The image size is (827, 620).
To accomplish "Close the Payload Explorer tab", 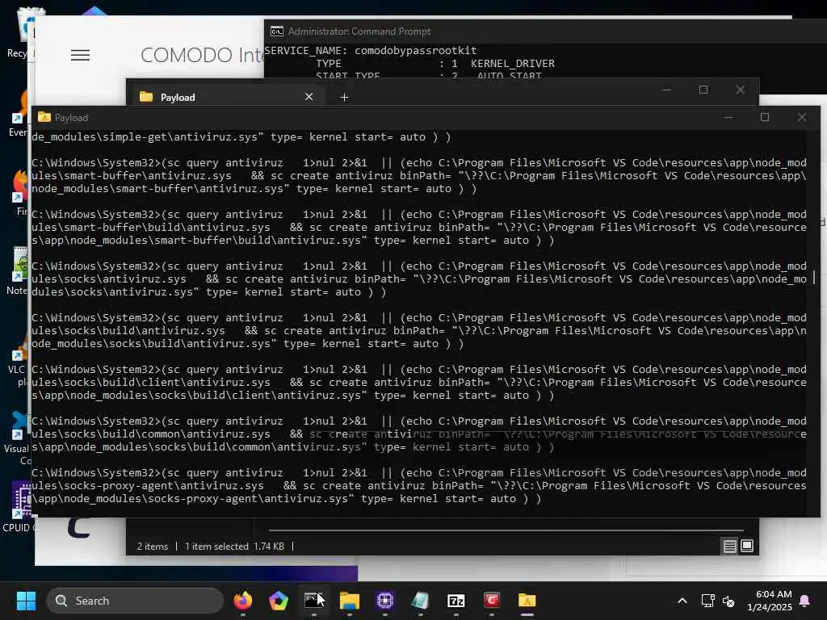I will pyautogui.click(x=309, y=97).
